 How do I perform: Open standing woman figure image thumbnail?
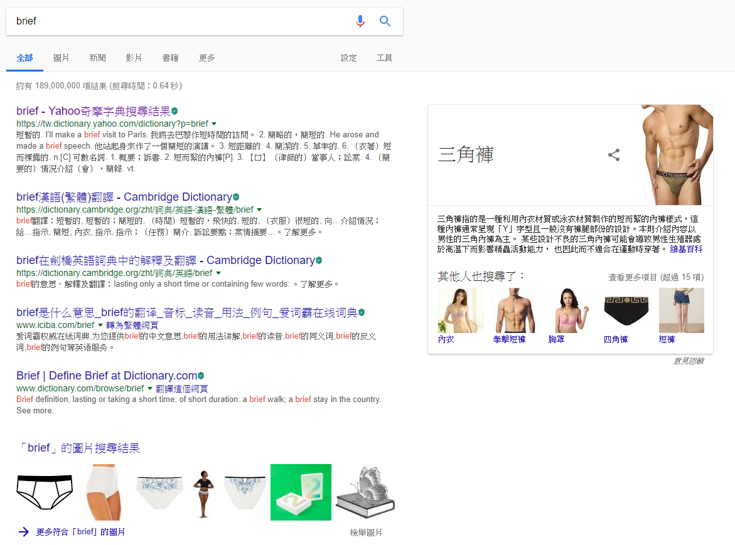tap(203, 494)
